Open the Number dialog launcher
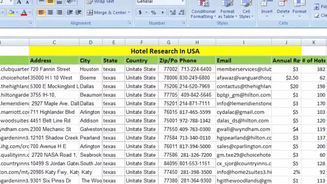The height and width of the screenshot is (184, 327). (184, 23)
